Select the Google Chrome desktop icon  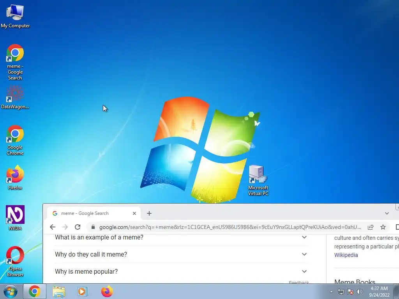coord(15,140)
